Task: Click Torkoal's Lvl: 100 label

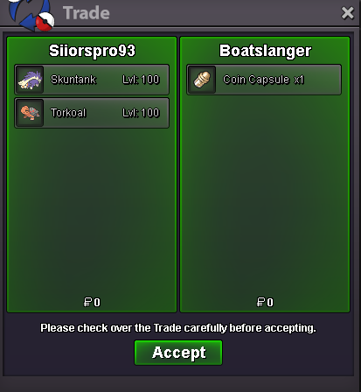Action: [x=141, y=113]
